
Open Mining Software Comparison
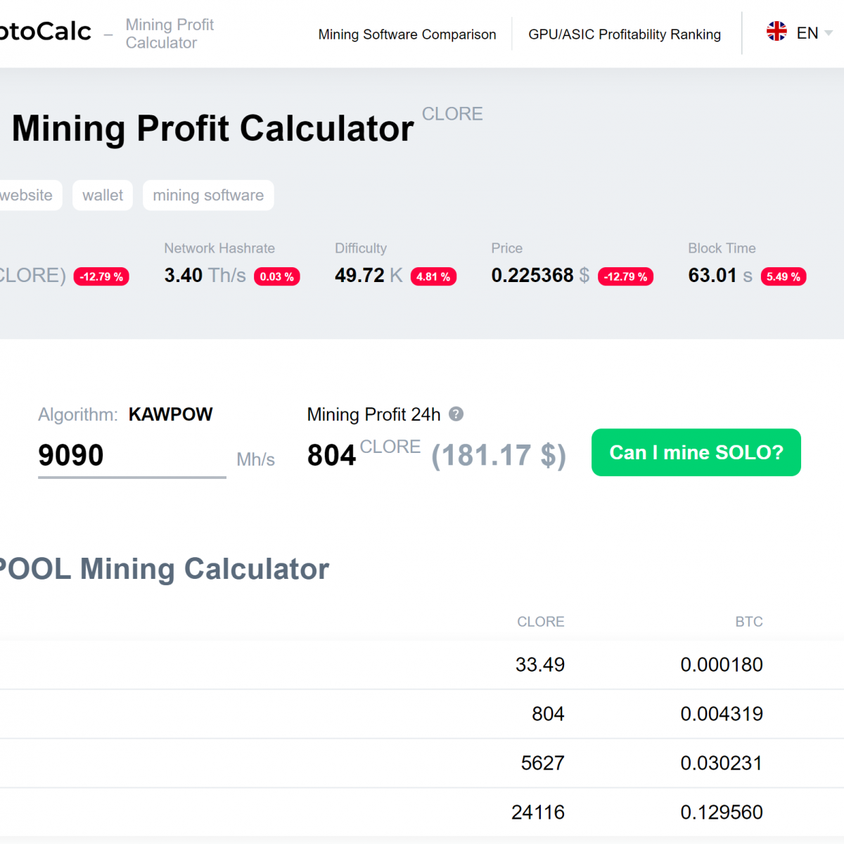pos(407,34)
